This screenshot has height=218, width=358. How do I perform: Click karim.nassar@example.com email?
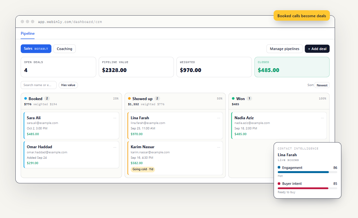(x=150, y=152)
